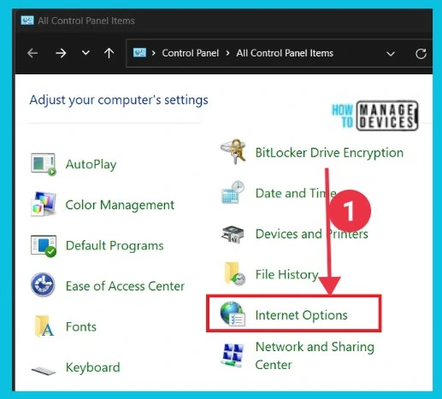Expand the chevron before Control Panel breadcrumb

[154, 53]
